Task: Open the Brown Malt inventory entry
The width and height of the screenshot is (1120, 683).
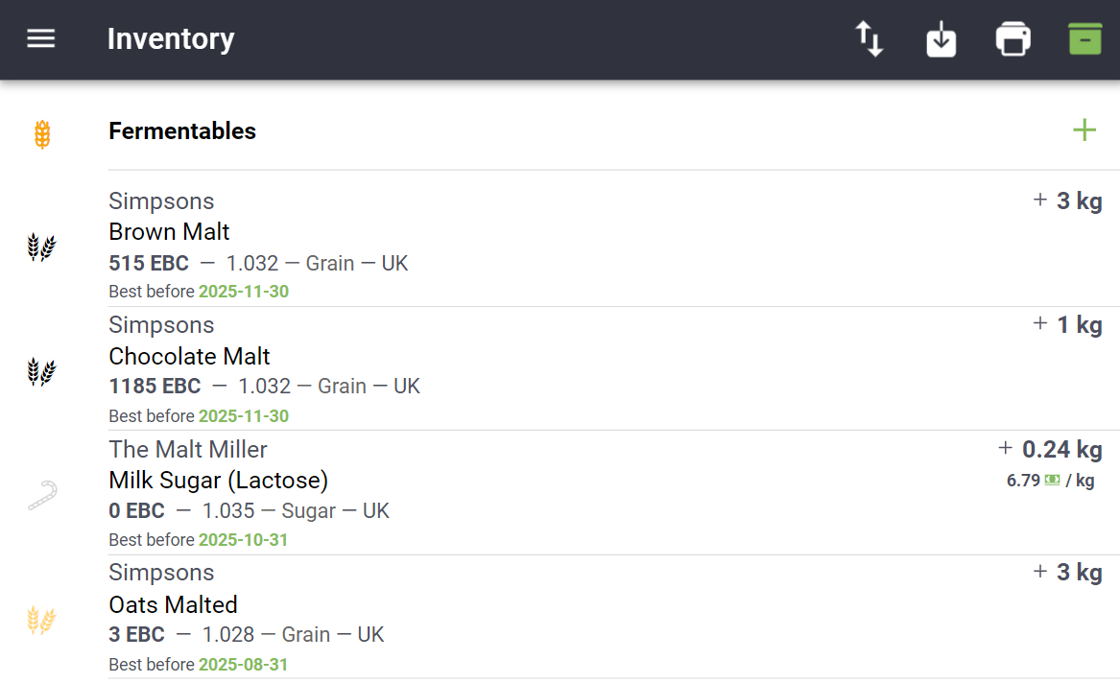Action: (x=170, y=232)
